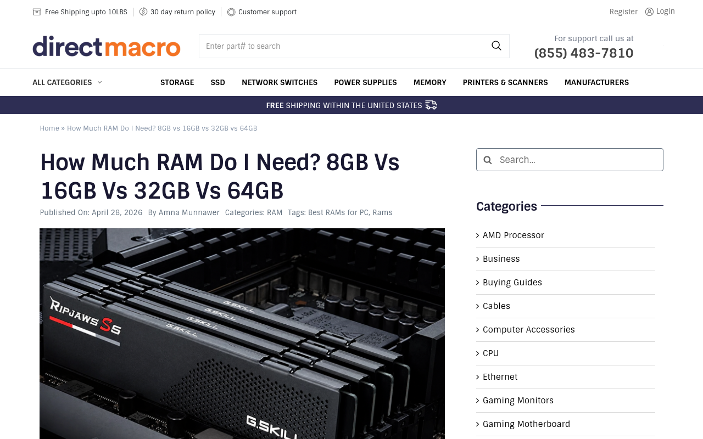
Task: Open the SSD menu item
Action: (x=217, y=82)
